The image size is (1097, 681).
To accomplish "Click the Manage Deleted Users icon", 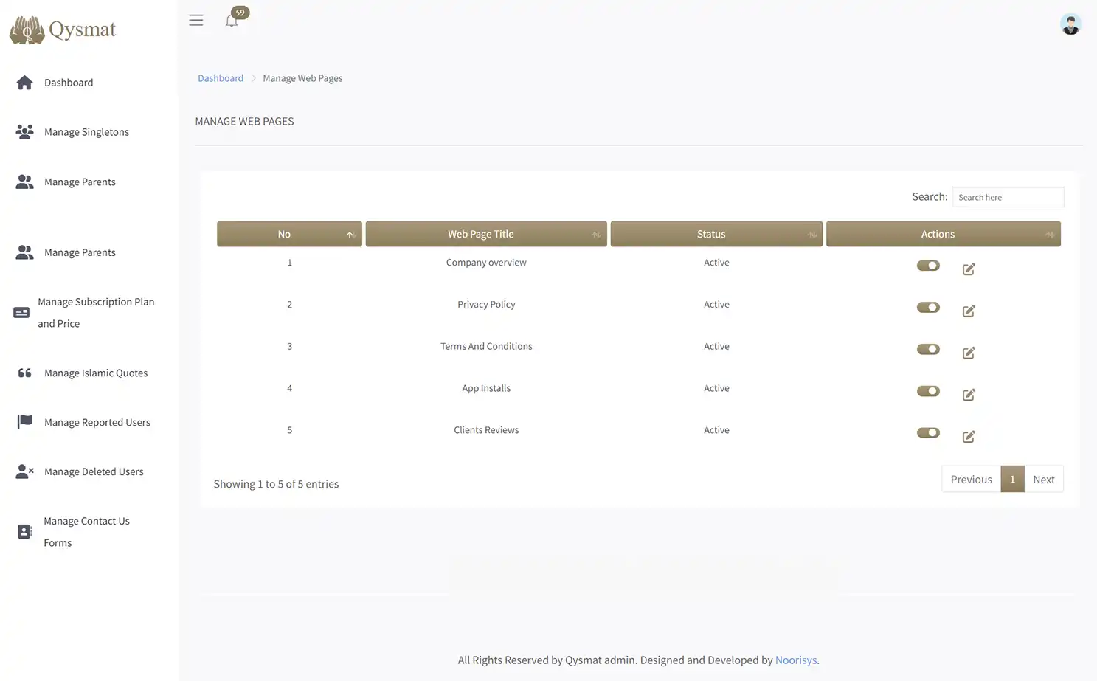I will coord(24,471).
